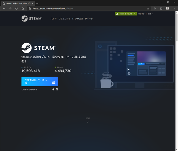Open the browser home page icon
The width and height of the screenshot is (178, 151).
(x=23, y=9)
